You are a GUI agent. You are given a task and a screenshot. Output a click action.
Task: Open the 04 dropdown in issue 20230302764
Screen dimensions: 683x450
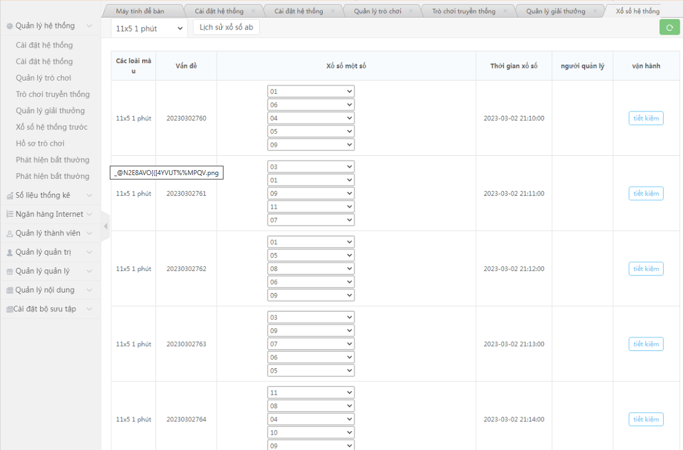tap(311, 419)
